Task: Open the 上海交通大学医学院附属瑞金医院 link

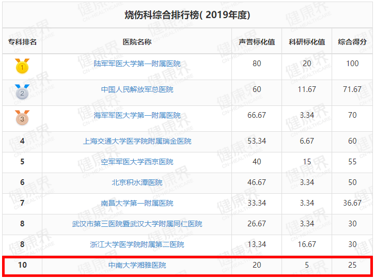Action: [137, 141]
